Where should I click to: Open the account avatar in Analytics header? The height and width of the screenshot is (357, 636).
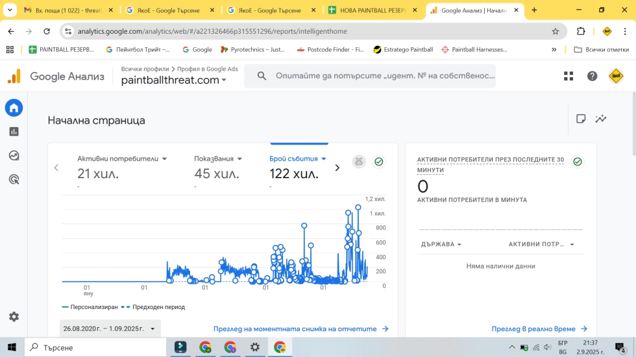[x=616, y=76]
